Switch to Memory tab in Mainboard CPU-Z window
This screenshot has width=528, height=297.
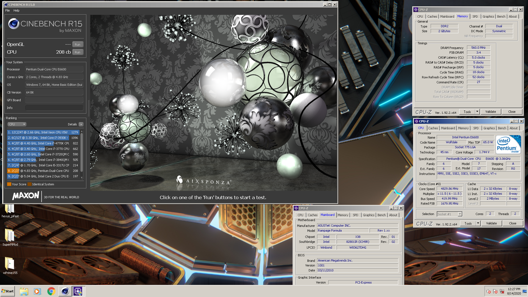tap(343, 215)
